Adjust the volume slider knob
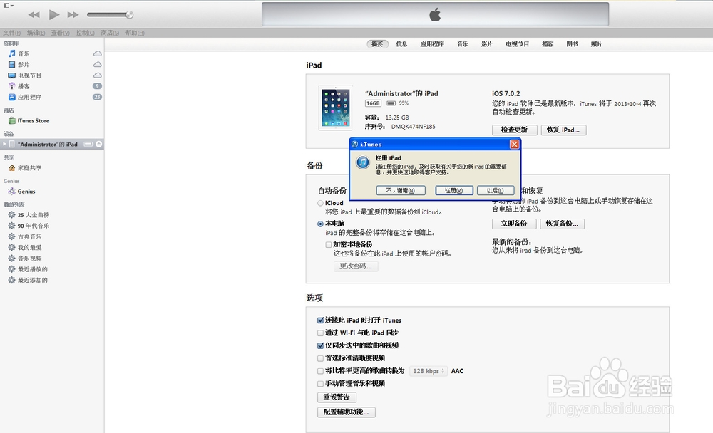 pyautogui.click(x=130, y=14)
